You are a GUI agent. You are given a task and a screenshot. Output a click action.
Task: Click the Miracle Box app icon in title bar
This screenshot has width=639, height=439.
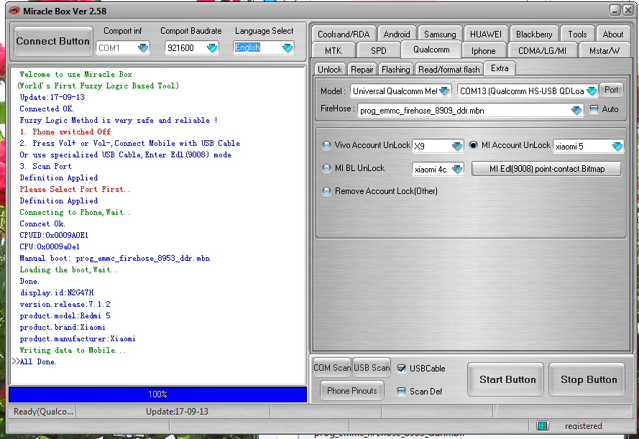click(14, 11)
